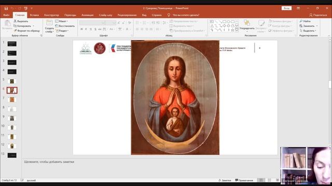The image size is (332, 186).
Task: Click the Создать слайд new slide icon
Action: [49, 23]
